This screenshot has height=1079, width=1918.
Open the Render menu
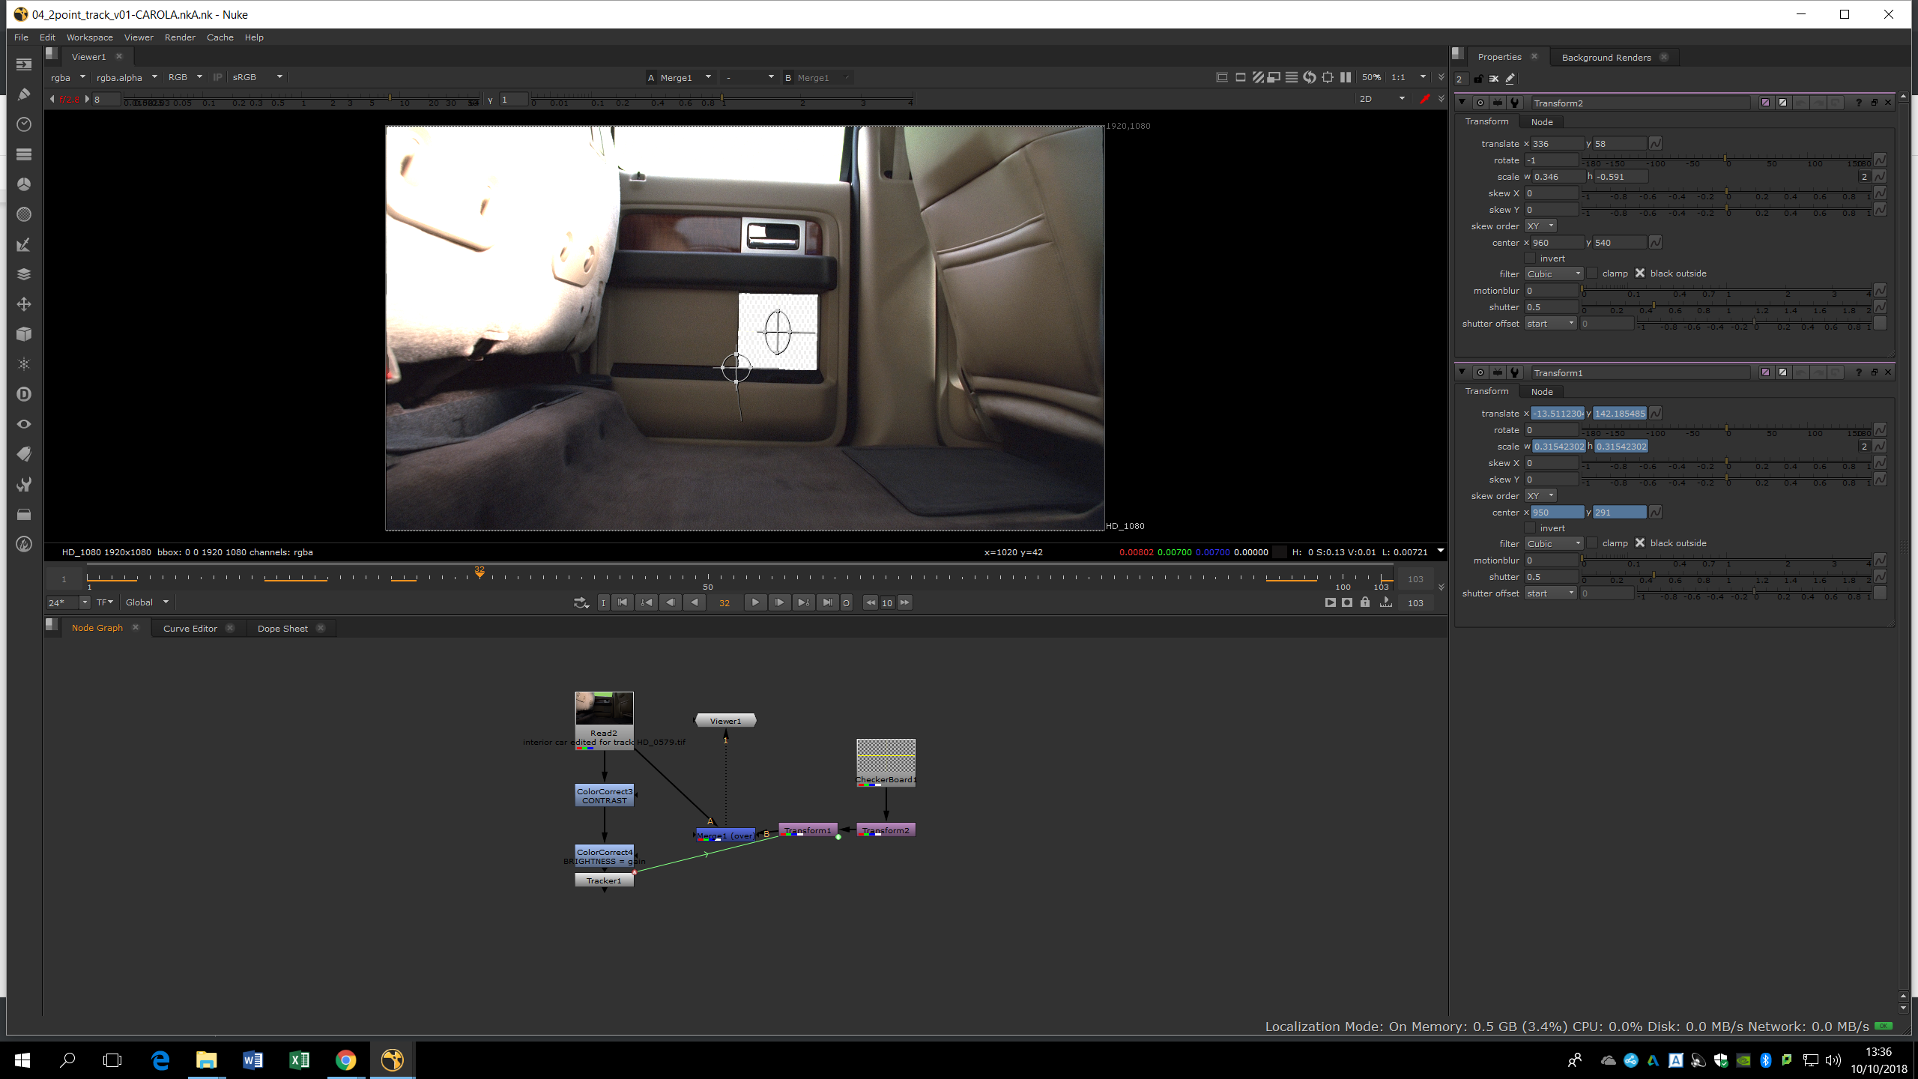pyautogui.click(x=180, y=37)
